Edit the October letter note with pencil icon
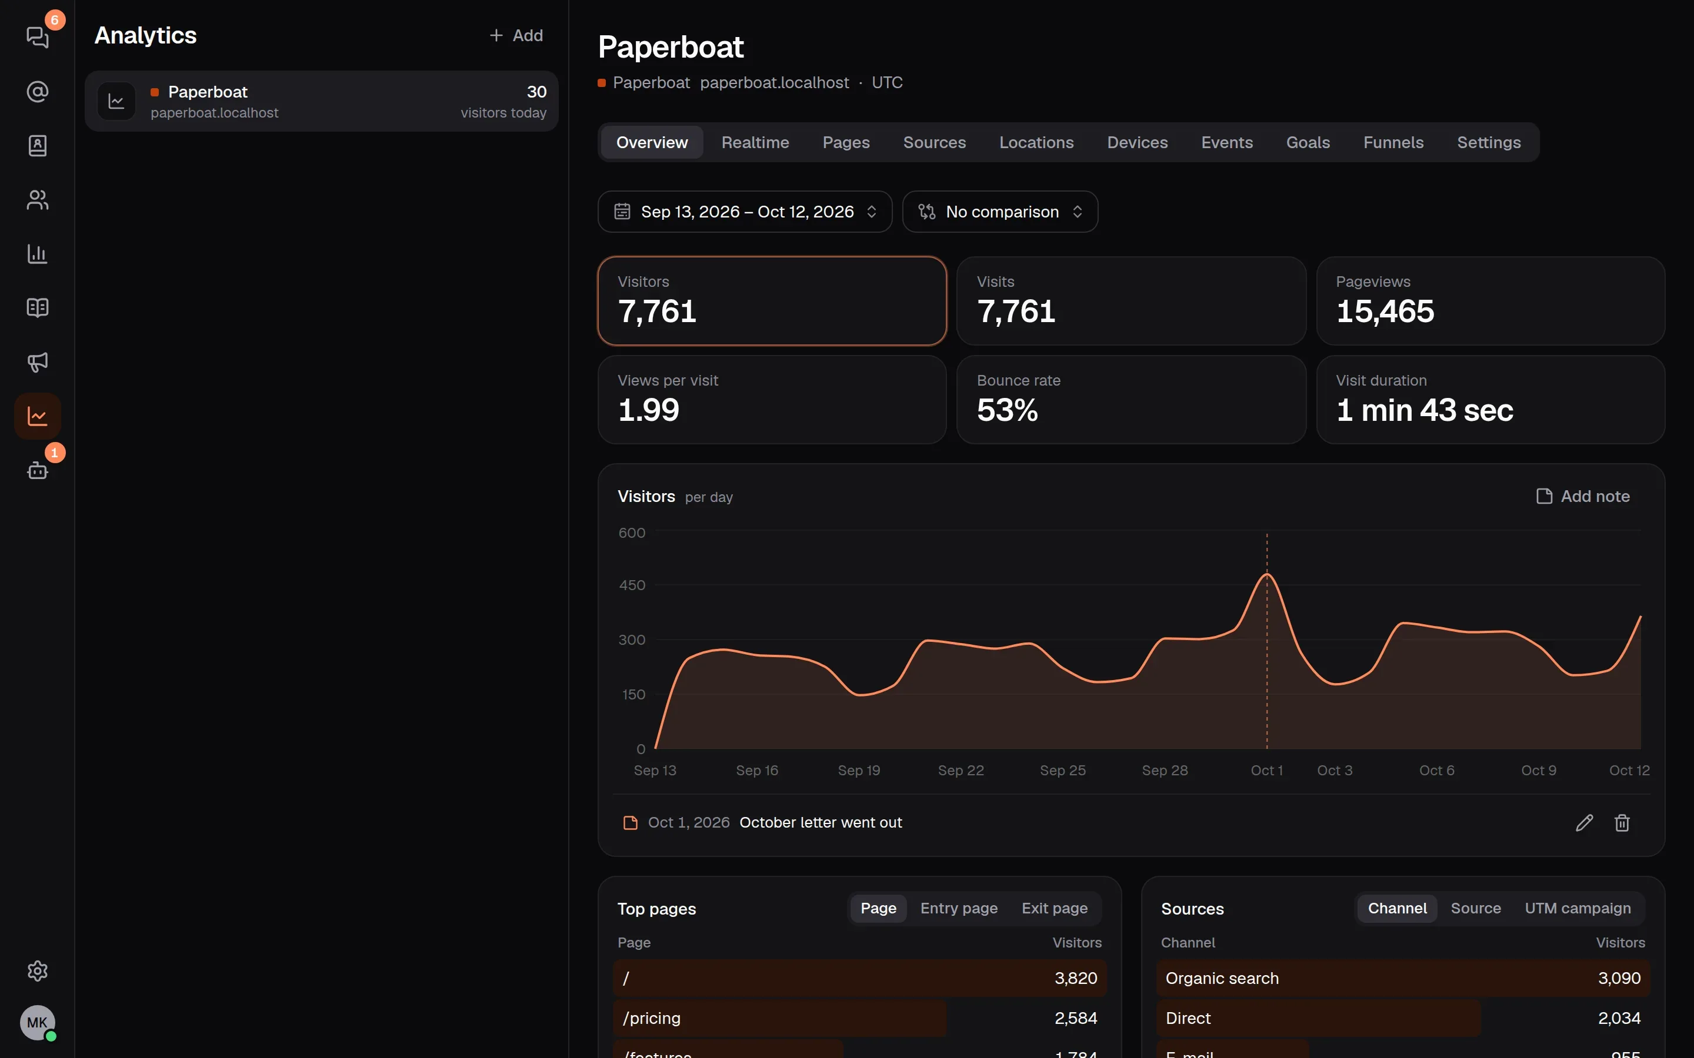The height and width of the screenshot is (1058, 1694). (x=1584, y=823)
